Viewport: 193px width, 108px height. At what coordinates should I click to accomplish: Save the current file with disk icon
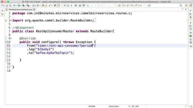click(7, 5)
